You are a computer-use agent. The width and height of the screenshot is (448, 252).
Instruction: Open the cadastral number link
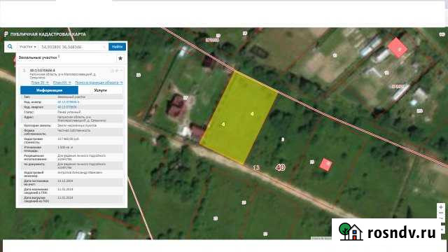(69, 102)
